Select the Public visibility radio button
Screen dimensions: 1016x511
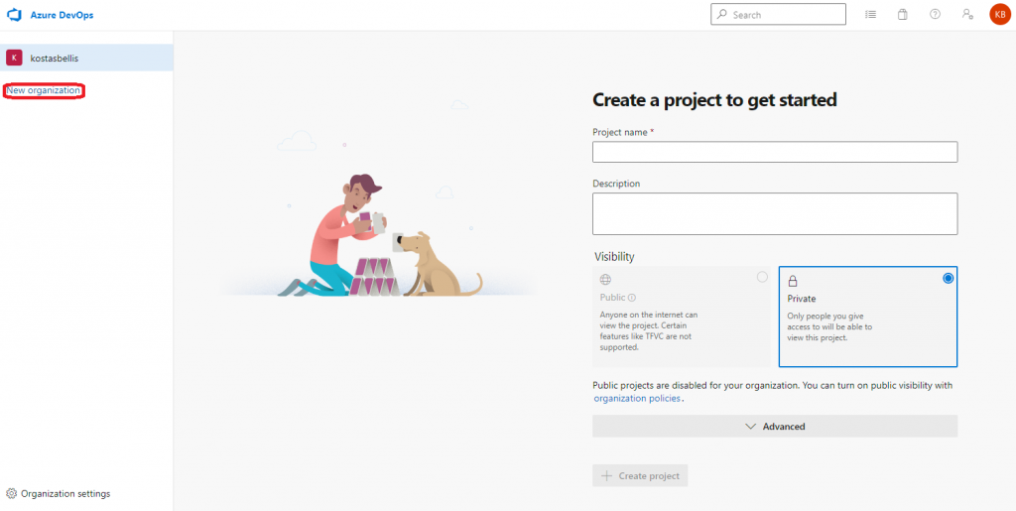click(762, 277)
